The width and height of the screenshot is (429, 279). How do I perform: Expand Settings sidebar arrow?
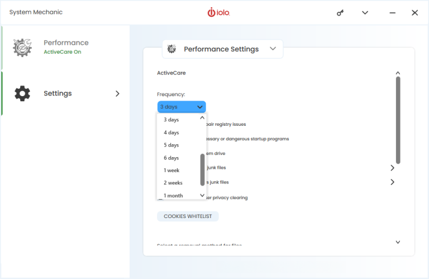(x=117, y=93)
